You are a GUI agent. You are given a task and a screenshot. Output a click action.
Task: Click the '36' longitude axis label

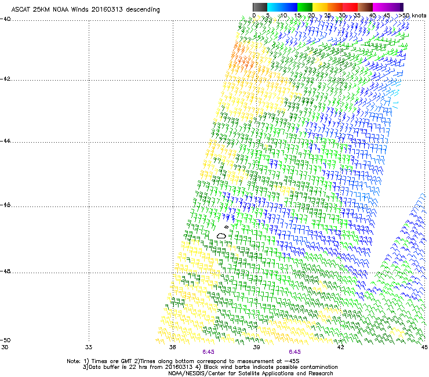coord(172,347)
